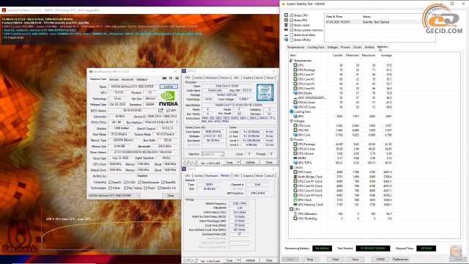Click FurMark title bar icon

pyautogui.click(x=4, y=10)
